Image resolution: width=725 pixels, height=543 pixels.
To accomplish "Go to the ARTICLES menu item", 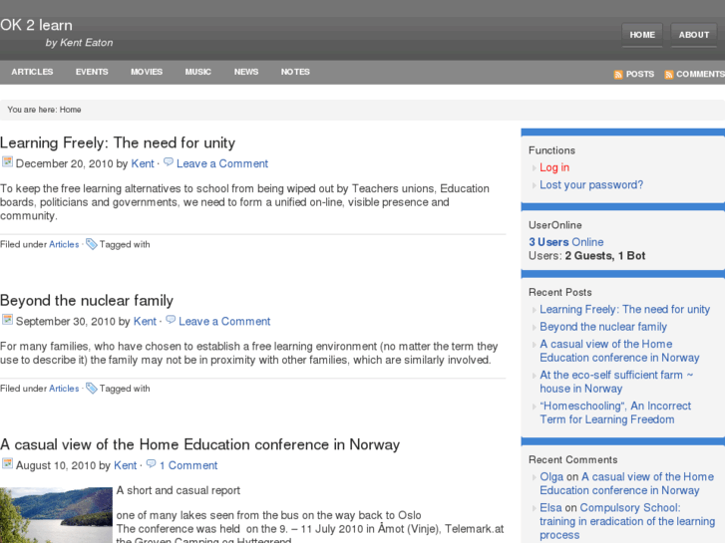I will coord(32,72).
